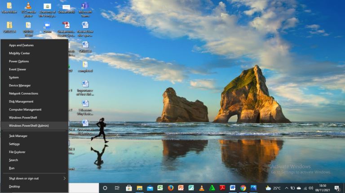Viewport: 345px width, 193px height.
Task: Open File Explorer taskbar icon
Action: click(140, 188)
